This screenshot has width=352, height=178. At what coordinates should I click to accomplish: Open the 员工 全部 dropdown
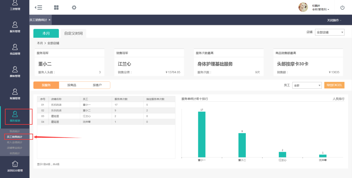tap(307, 85)
